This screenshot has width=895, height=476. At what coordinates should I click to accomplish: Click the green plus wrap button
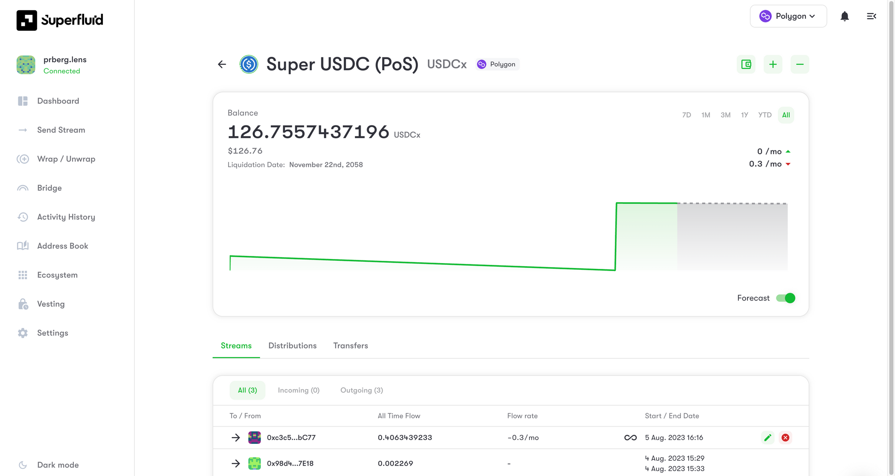773,64
